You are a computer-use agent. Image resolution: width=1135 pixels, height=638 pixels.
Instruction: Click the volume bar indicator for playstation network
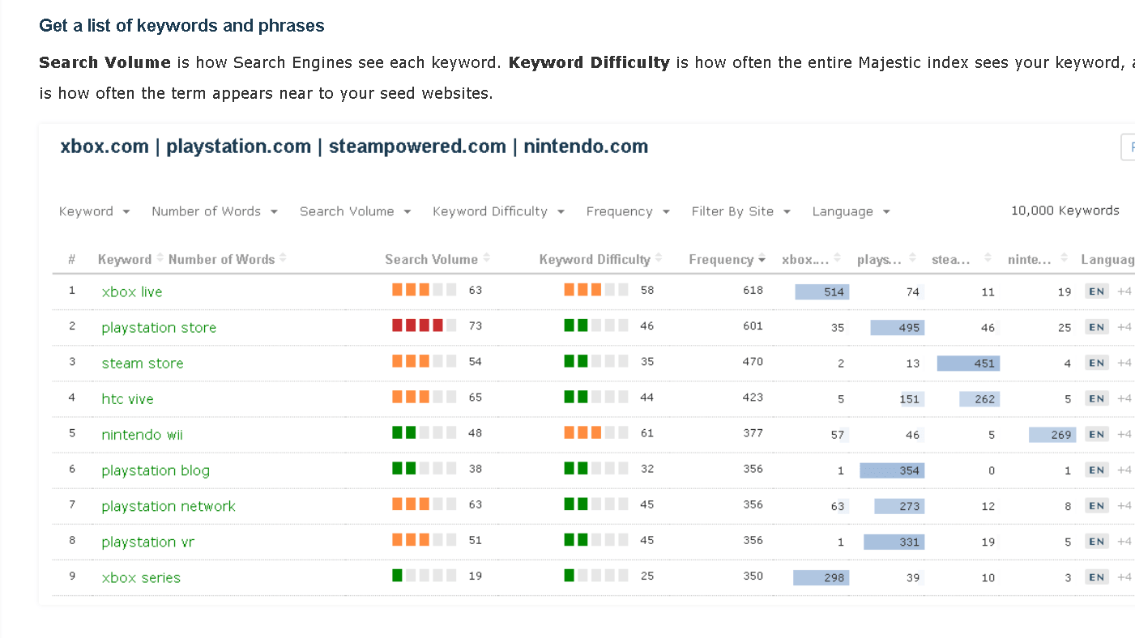pos(420,504)
